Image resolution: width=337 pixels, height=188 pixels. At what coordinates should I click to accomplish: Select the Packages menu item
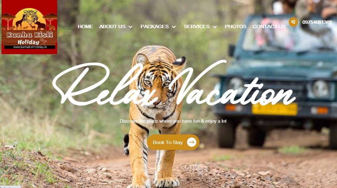(155, 27)
